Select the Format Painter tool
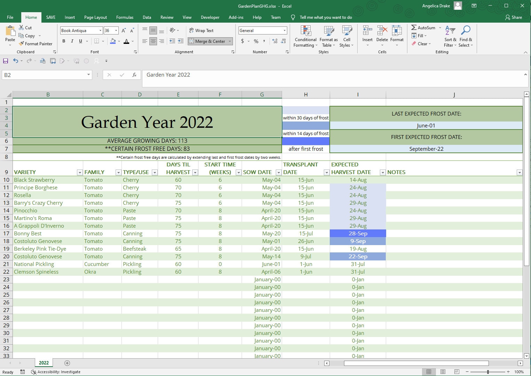Viewport: 531px width, 376px height. (x=36, y=44)
